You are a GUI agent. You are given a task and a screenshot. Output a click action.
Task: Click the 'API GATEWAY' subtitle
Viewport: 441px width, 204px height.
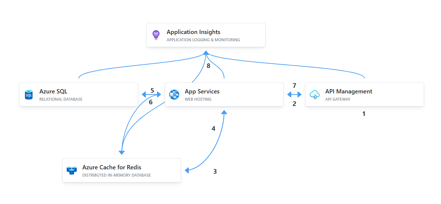(338, 99)
